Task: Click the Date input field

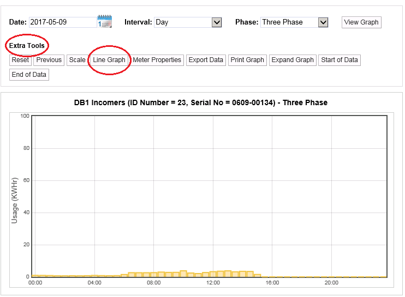Action: coord(62,22)
